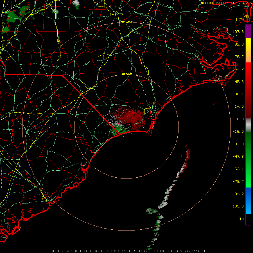
Task: Click the 14.5 velocity scale label
Action: tap(239, 107)
